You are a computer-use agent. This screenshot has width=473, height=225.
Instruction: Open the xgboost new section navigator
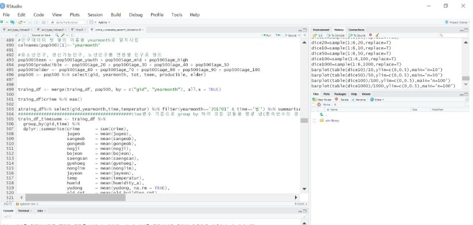point(27,204)
